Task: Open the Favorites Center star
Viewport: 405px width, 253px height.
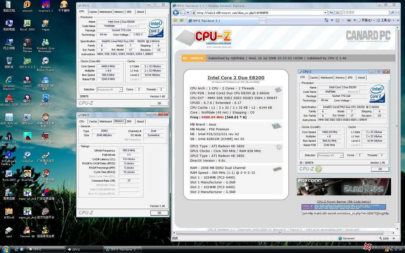Action: coord(175,20)
